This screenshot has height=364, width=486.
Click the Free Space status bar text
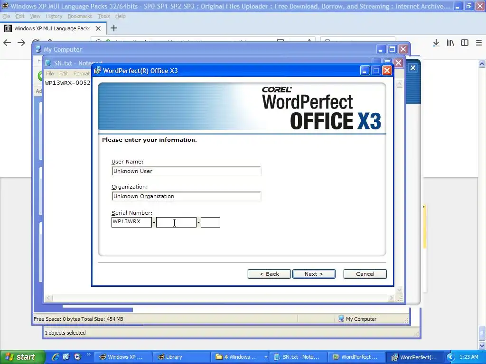(x=78, y=319)
